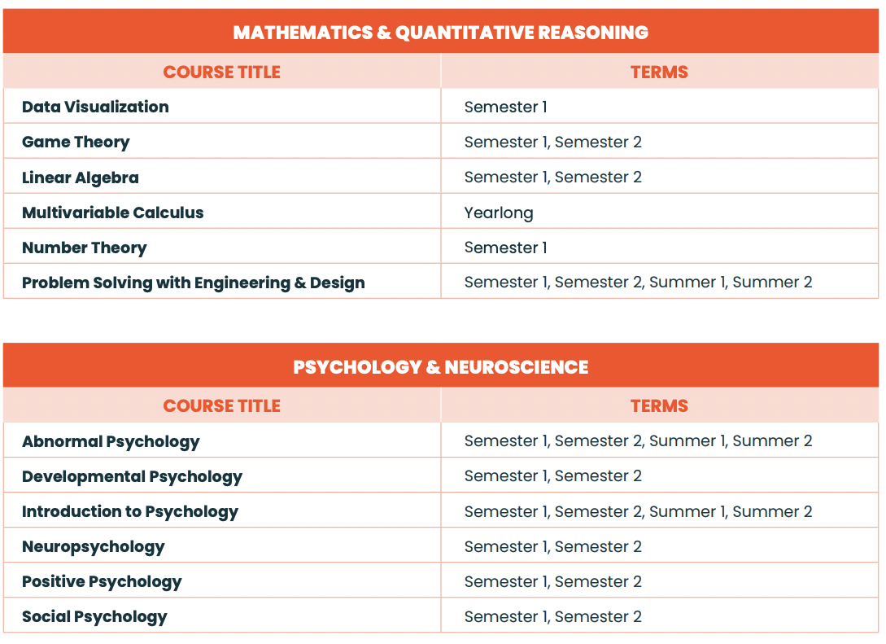Select Developmental Psychology course title
Viewport: 886px width, 644px height.
(x=132, y=476)
